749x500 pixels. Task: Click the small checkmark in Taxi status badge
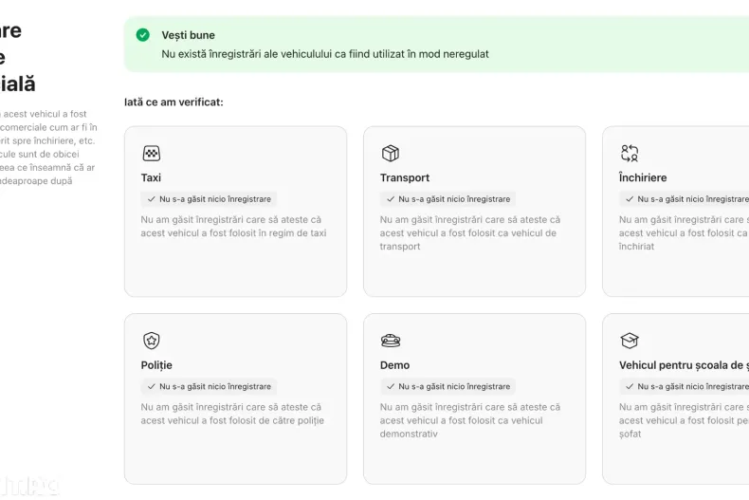click(152, 199)
